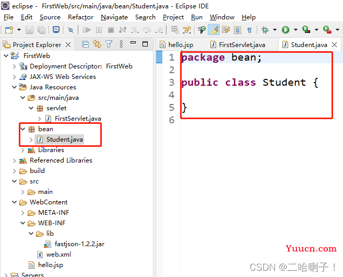This screenshot has width=343, height=277.
Task: Open the External Tools dropdown arrow
Action: pos(337,30)
